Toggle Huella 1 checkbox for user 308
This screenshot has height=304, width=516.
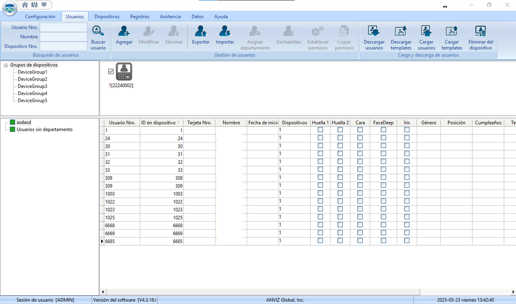[320, 177]
